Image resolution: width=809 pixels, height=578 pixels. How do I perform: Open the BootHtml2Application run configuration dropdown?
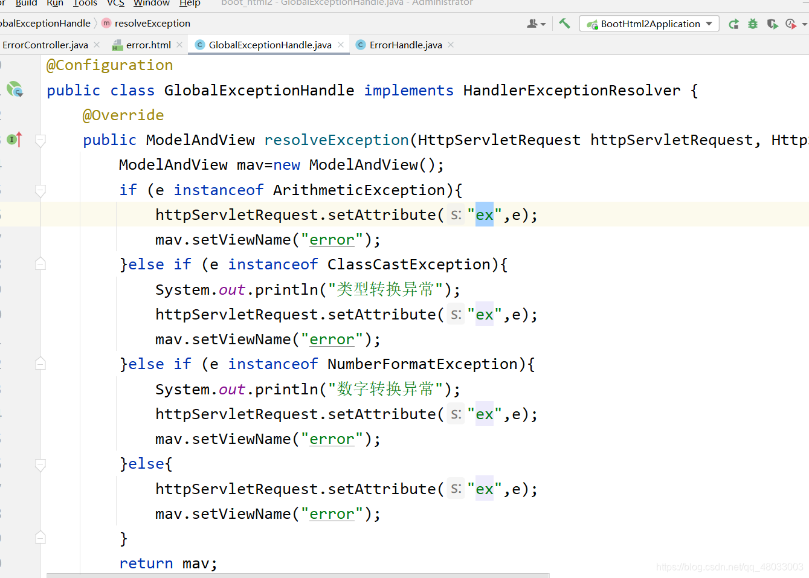[x=649, y=24]
